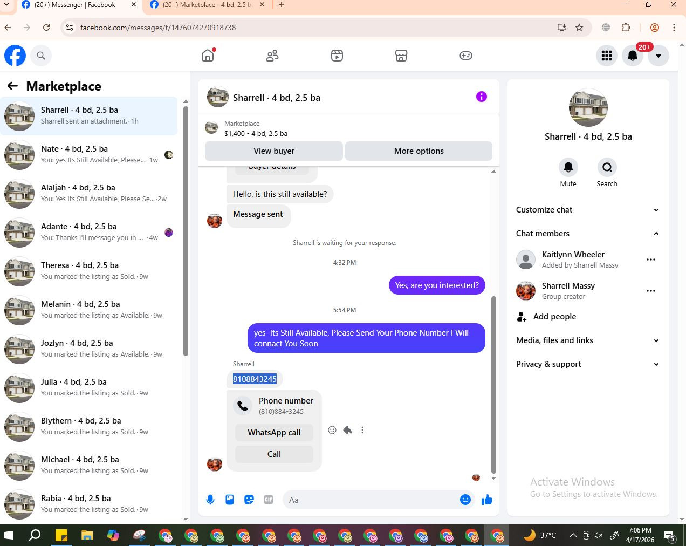Open Chrome three-dot menu

pos(674,28)
